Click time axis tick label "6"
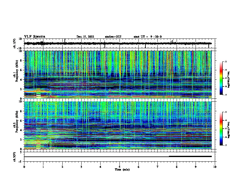Image resolution: width=242 pixels, height=187 pixels. click(139, 167)
